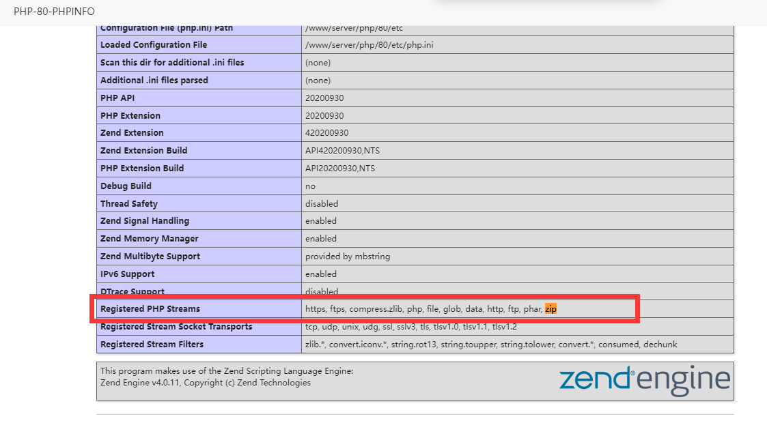Click 'Zend Engine v4.0.11, Copyright (c) Zend Technologies' line
Image resolution: width=767 pixels, height=423 pixels.
206,383
